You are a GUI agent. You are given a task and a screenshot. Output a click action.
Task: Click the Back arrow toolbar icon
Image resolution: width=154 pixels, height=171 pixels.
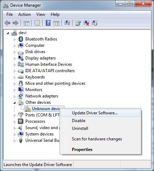7,23
